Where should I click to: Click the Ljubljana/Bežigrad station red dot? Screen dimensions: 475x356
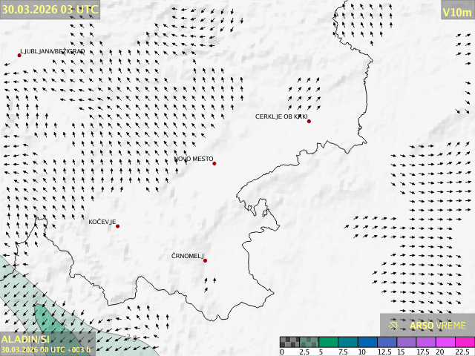click(x=19, y=55)
